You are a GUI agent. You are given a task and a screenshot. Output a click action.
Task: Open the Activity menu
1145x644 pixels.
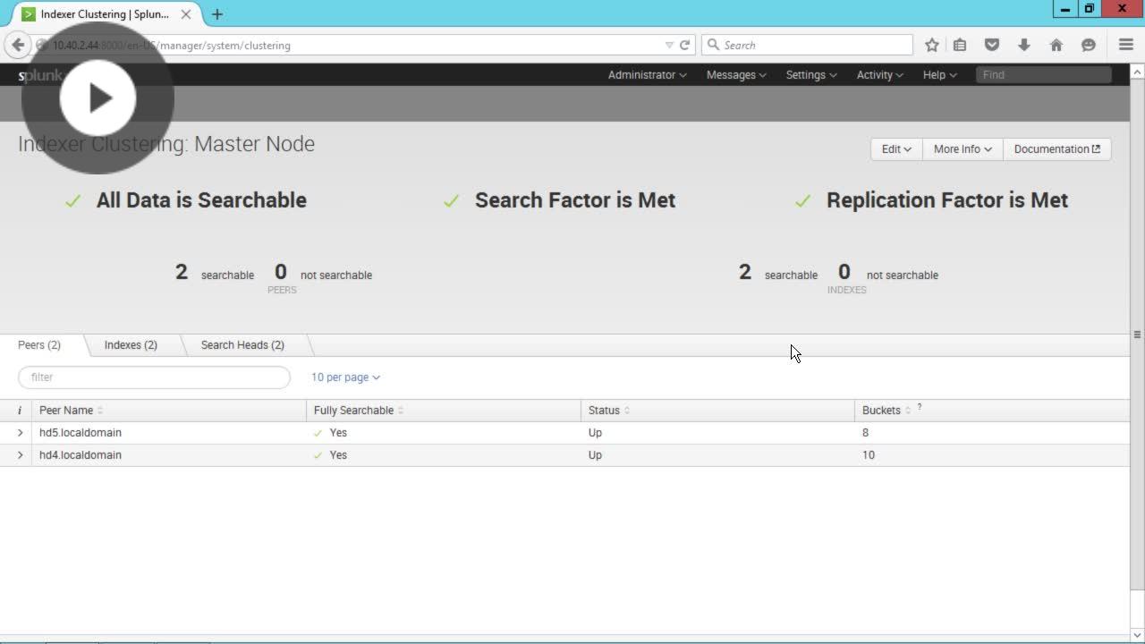coord(880,75)
